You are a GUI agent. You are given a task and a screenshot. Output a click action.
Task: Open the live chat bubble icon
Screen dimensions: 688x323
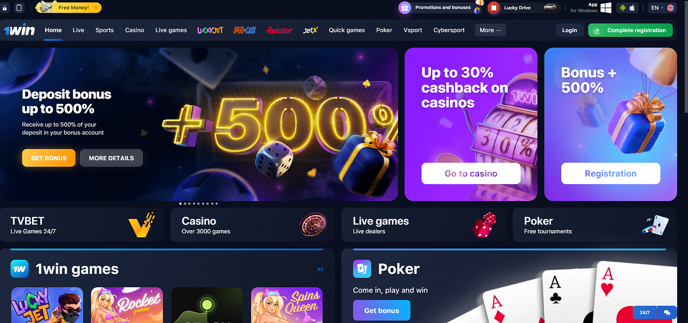(667, 312)
